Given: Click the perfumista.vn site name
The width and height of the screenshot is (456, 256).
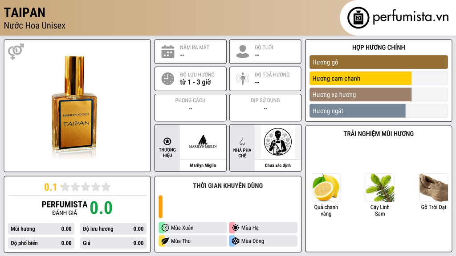Looking at the screenshot, I should pyautogui.click(x=411, y=16).
